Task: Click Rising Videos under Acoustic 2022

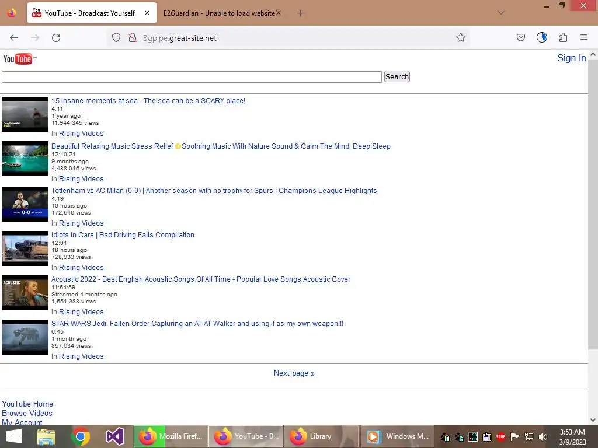Action: pos(81,312)
